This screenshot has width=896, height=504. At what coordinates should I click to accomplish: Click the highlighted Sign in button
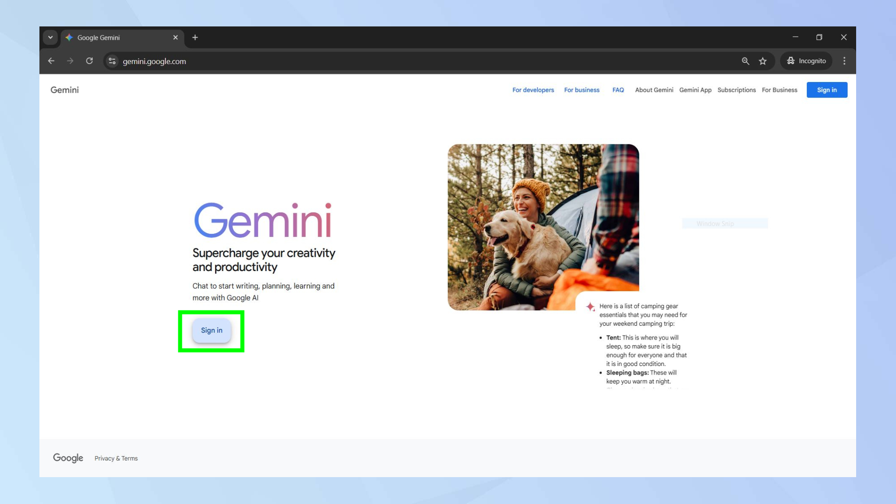coord(211,330)
